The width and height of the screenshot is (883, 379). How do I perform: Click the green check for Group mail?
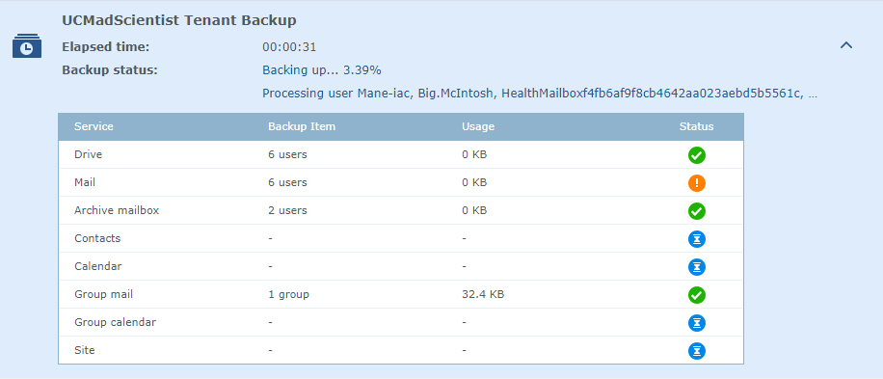(697, 295)
